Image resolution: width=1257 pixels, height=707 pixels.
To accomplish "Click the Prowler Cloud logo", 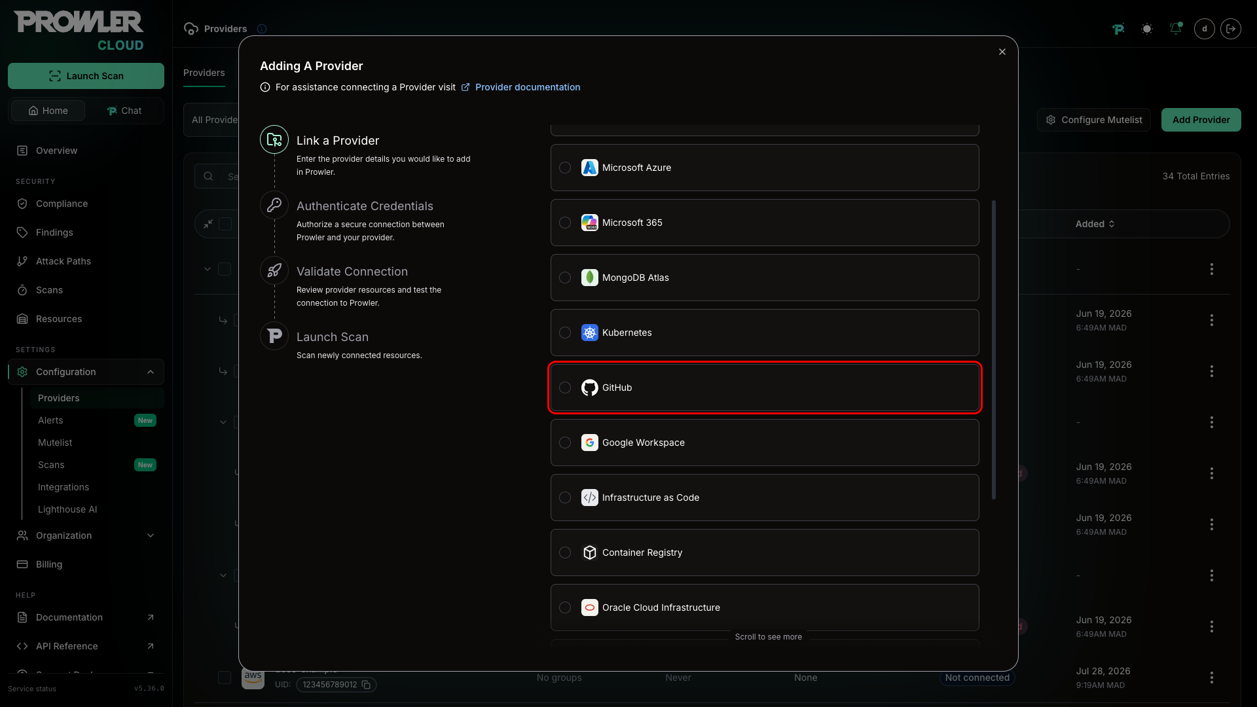I will pyautogui.click(x=79, y=31).
